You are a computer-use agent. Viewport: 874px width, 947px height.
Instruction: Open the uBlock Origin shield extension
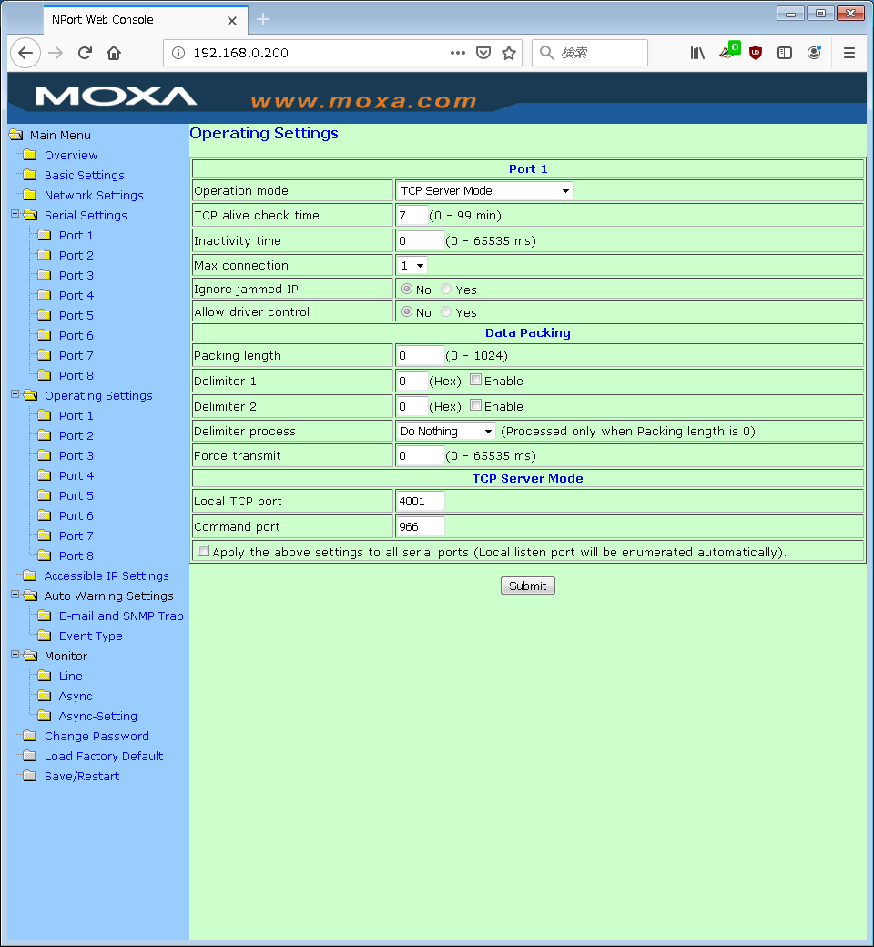[x=755, y=53]
